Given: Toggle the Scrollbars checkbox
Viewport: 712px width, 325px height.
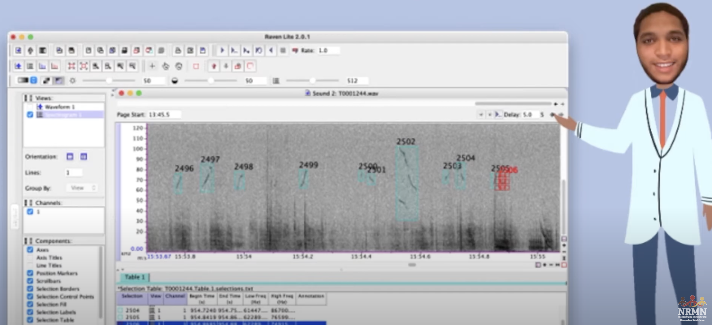Looking at the screenshot, I should [x=30, y=281].
